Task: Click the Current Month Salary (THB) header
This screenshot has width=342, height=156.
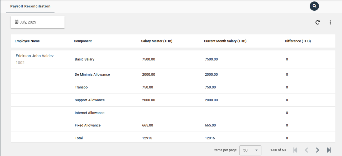Action: (225, 41)
